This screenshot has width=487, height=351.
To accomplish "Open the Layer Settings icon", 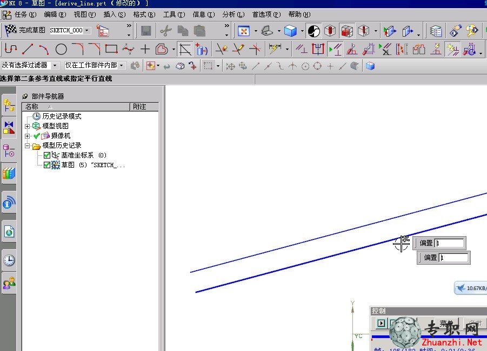I will point(436,31).
